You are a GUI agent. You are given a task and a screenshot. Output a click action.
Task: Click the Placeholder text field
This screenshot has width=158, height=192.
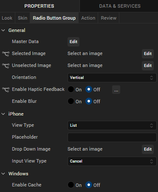(112, 137)
